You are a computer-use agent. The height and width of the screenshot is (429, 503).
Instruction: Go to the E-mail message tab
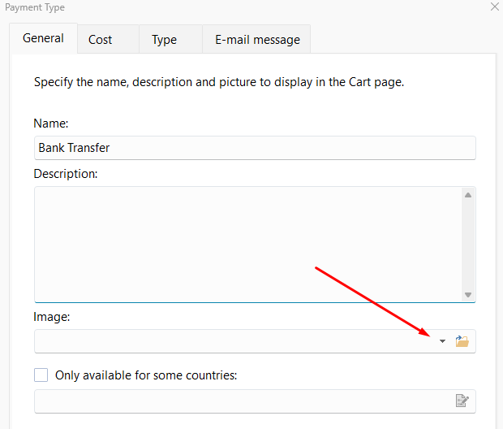[x=257, y=39]
